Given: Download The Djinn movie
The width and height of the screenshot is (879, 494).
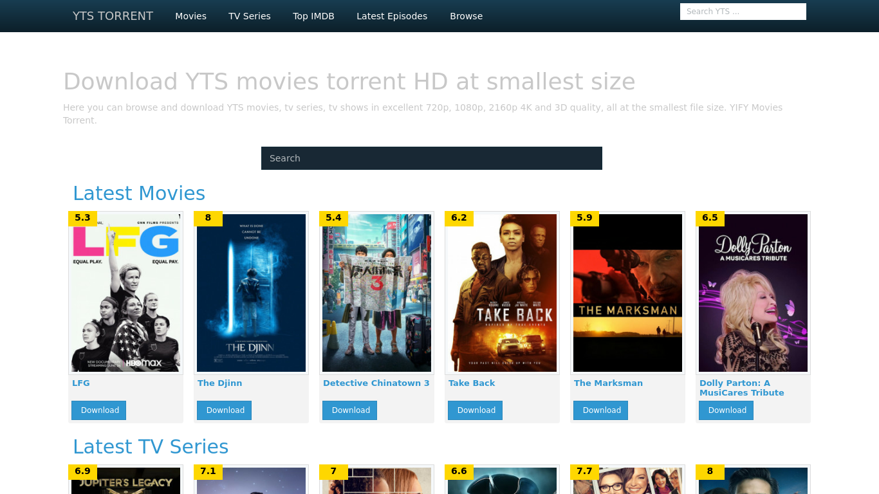Looking at the screenshot, I should 225,410.
